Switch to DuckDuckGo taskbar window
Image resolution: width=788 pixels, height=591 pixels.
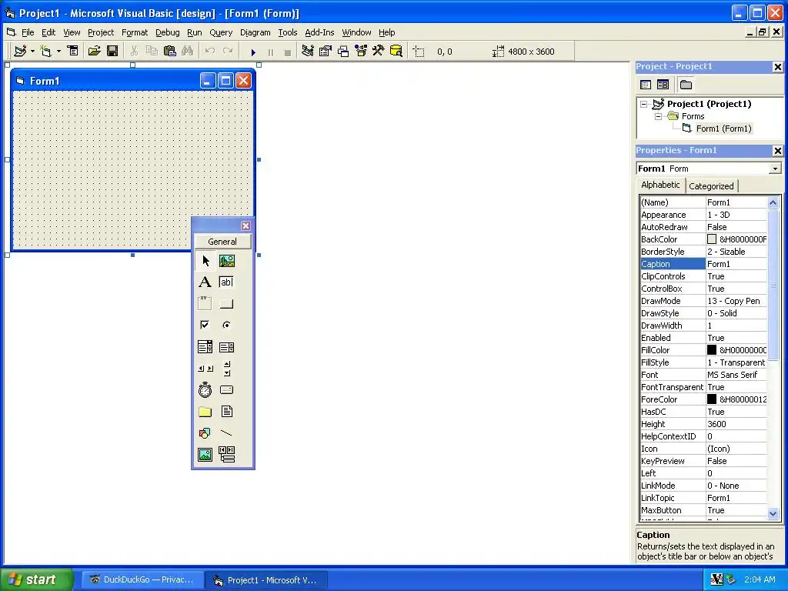click(143, 579)
